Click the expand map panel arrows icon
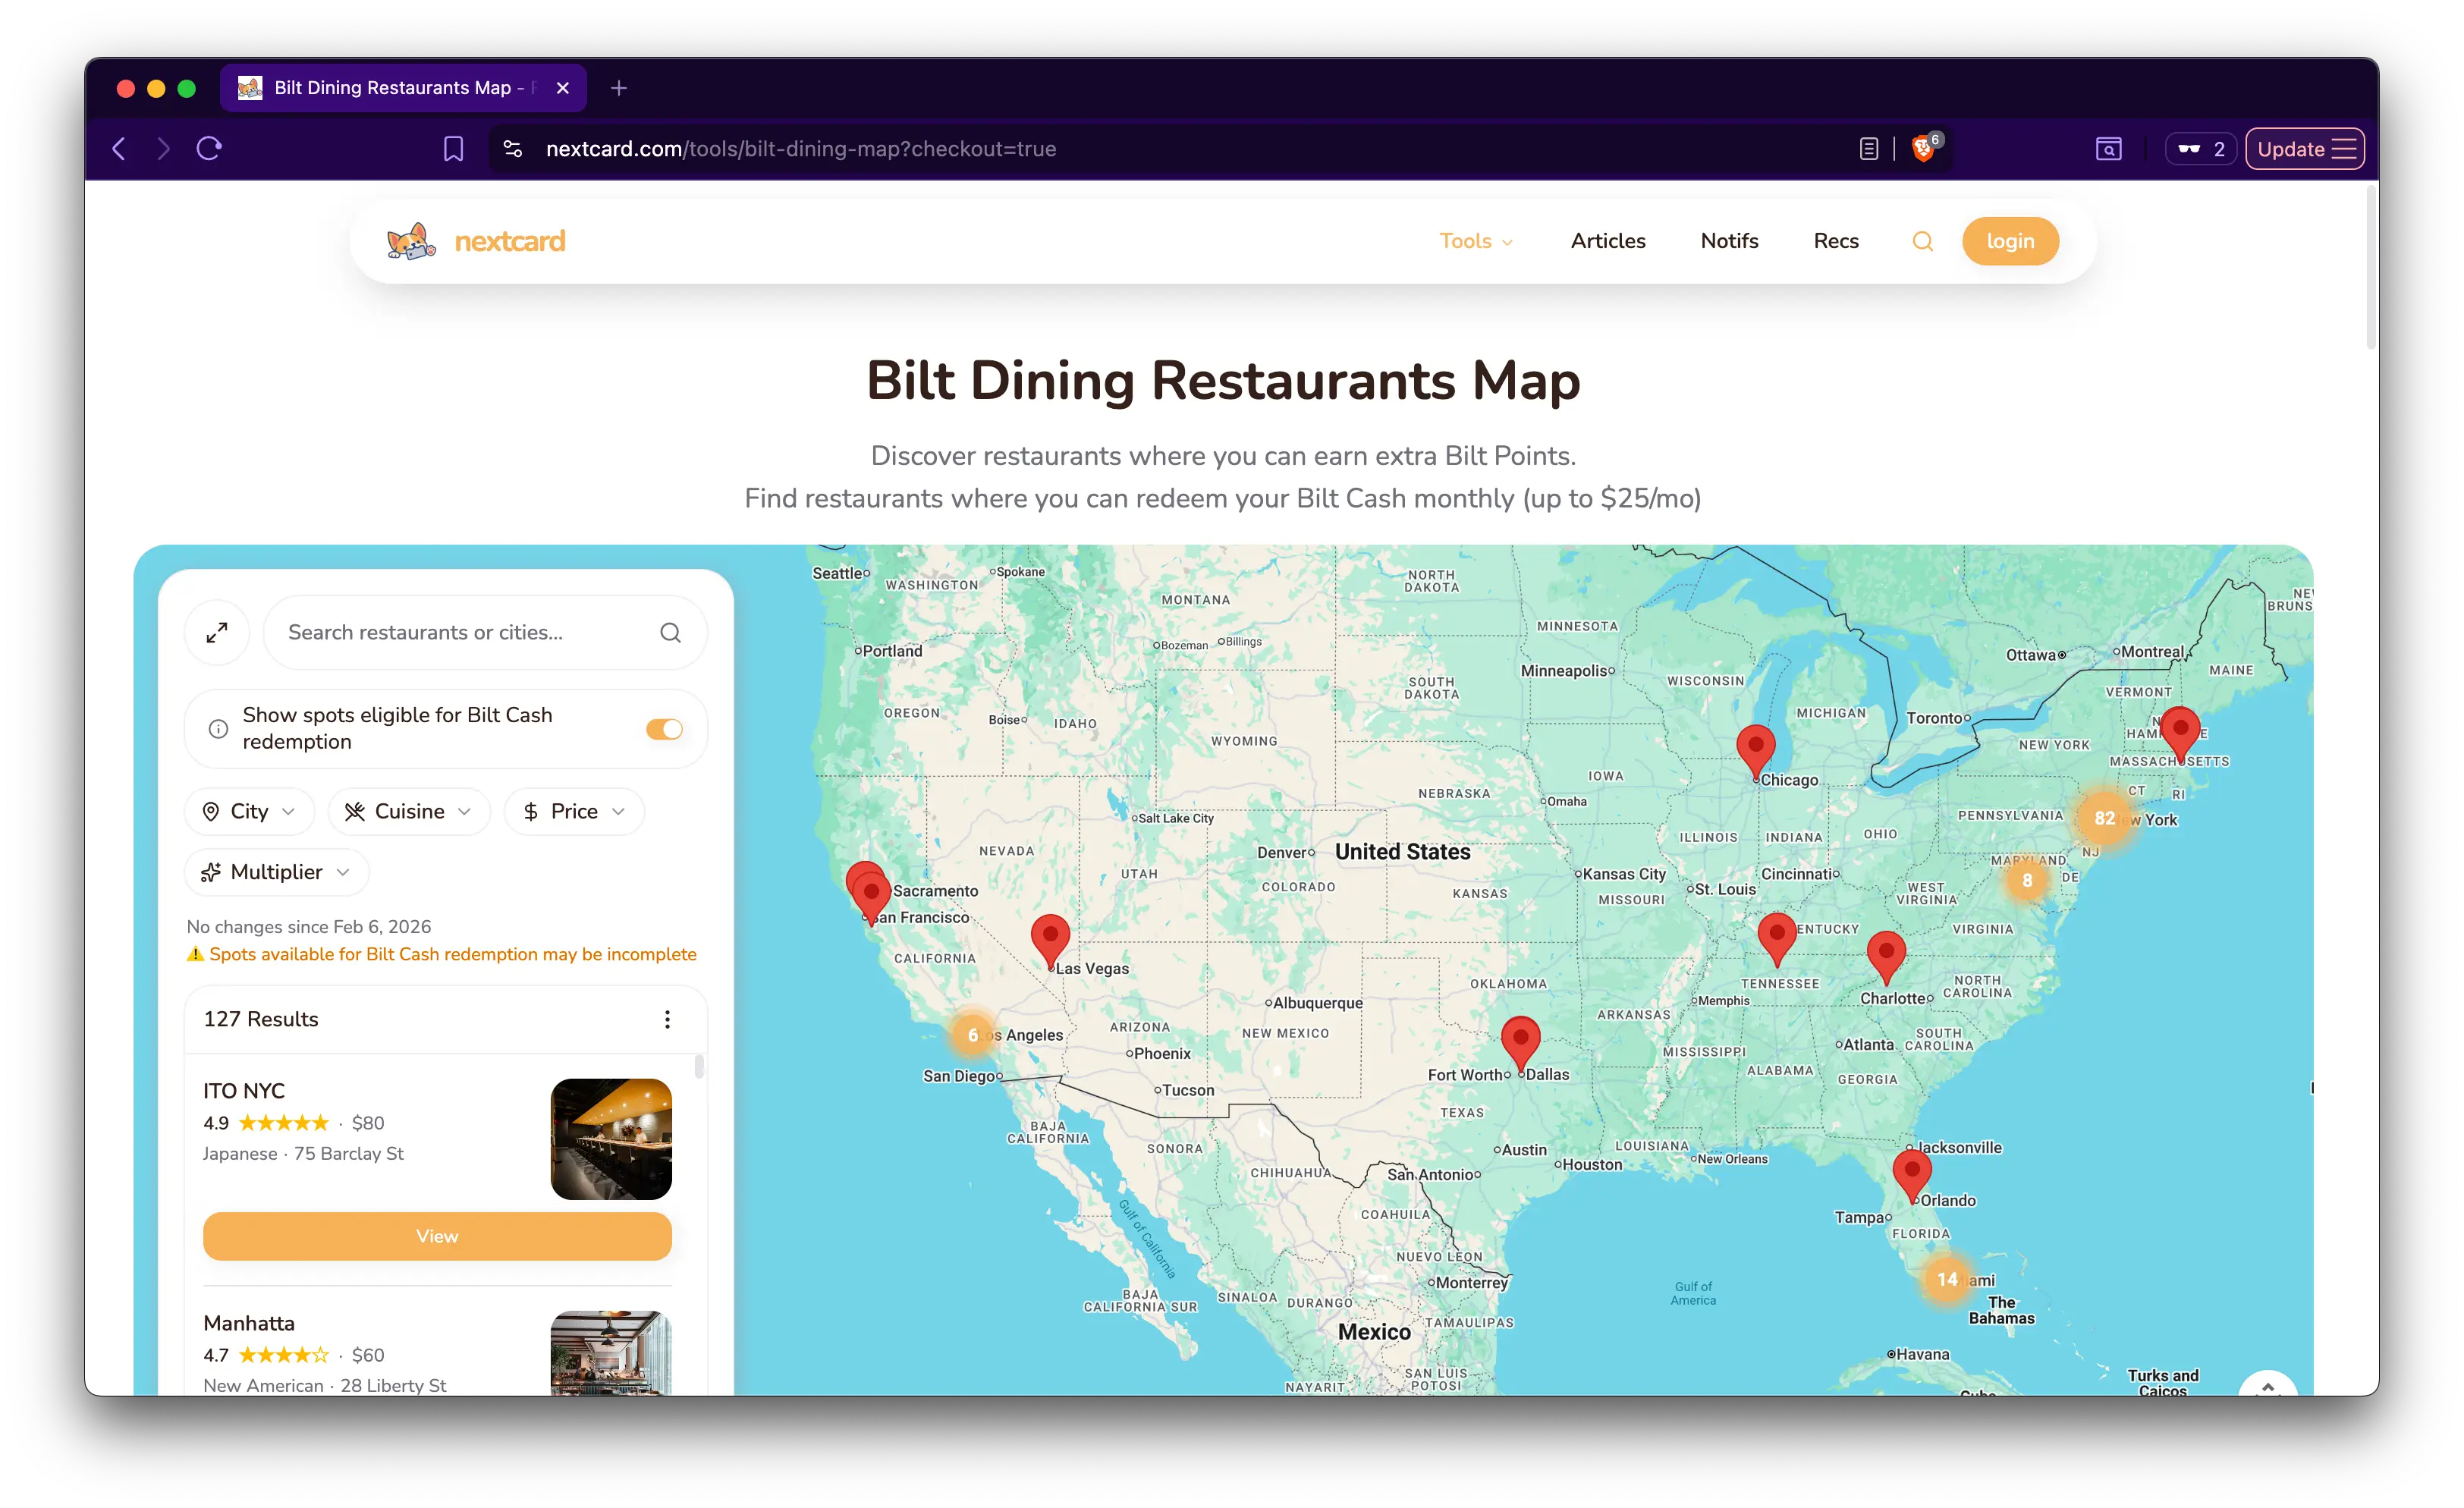 coord(217,632)
